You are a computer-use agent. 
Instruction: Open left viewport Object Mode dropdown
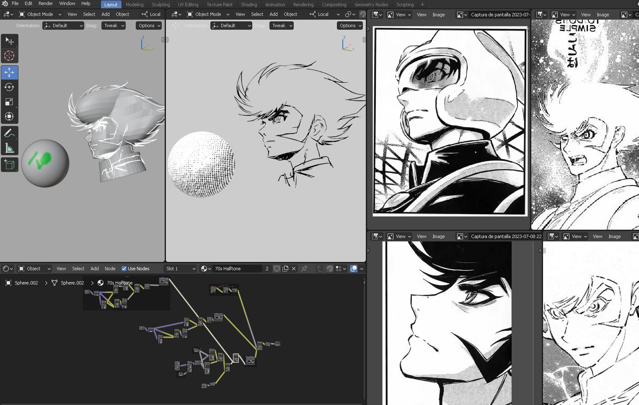[40, 14]
